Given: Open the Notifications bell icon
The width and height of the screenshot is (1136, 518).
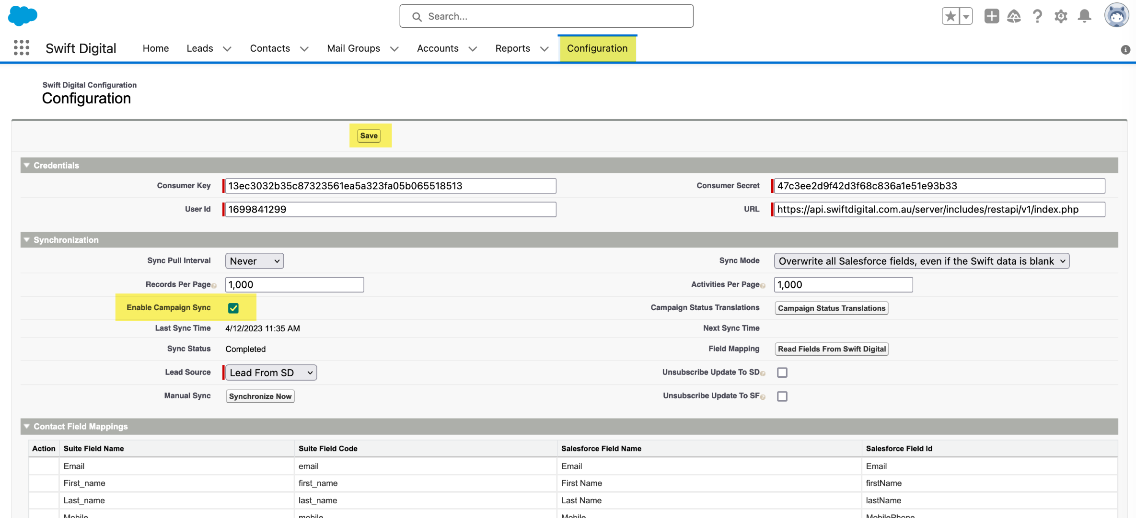Looking at the screenshot, I should [x=1084, y=16].
